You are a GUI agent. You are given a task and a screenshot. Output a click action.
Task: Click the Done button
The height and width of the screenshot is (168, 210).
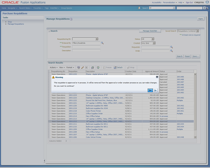tap(200, 19)
